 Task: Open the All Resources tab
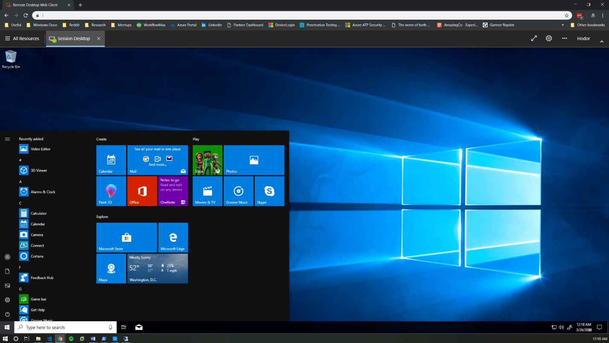pos(22,38)
